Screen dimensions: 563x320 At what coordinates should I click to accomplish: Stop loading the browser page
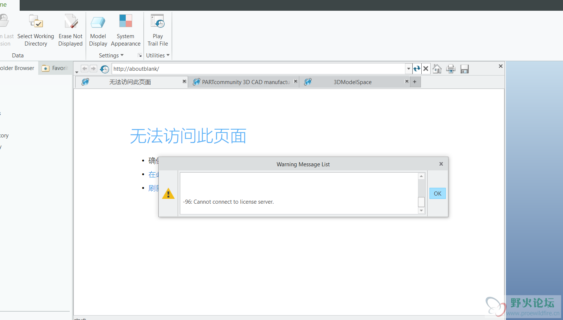click(x=426, y=69)
